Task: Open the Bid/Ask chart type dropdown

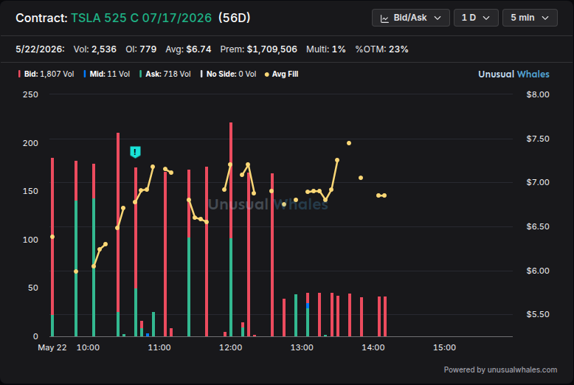Action: tap(410, 18)
